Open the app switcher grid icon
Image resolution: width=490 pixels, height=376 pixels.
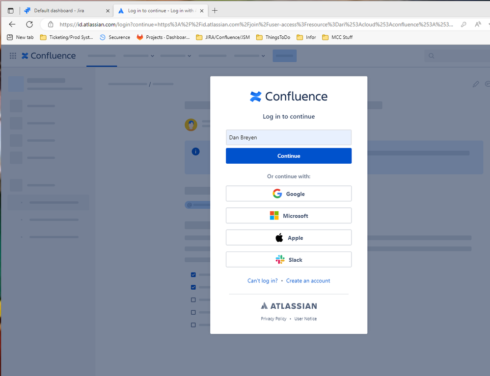(13, 56)
